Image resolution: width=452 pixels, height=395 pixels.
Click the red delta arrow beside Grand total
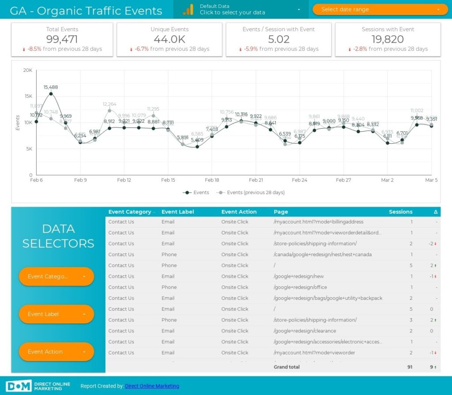(x=435, y=367)
